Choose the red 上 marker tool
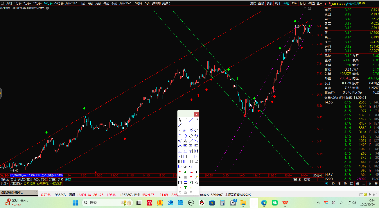Viewport: 379px width, 209px height. (x=180, y=188)
